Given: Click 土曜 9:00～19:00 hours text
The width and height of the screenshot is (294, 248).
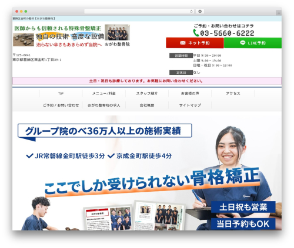Looking at the screenshot, I should coord(207,60).
